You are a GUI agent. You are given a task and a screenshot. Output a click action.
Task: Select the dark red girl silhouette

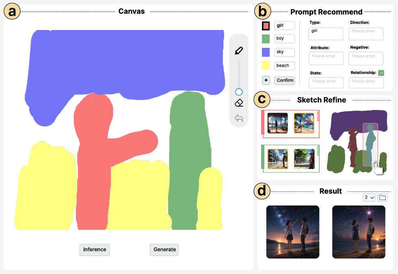(x=353, y=146)
